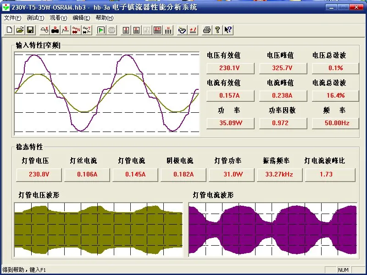Click the 230.8V lamp voltage value
The image size is (367, 275).
[39, 175]
